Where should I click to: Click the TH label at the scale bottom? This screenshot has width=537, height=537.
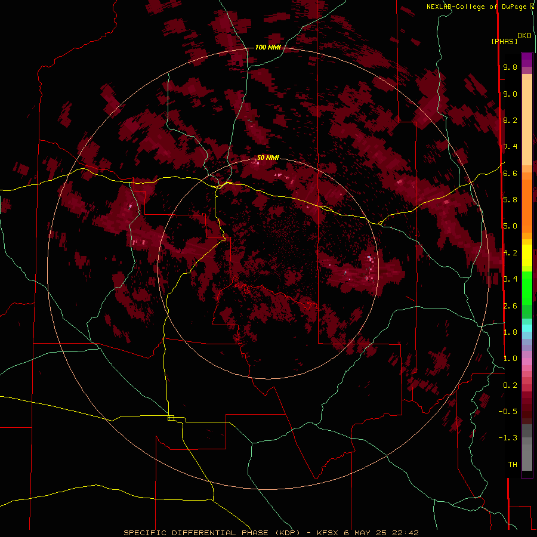(x=513, y=465)
